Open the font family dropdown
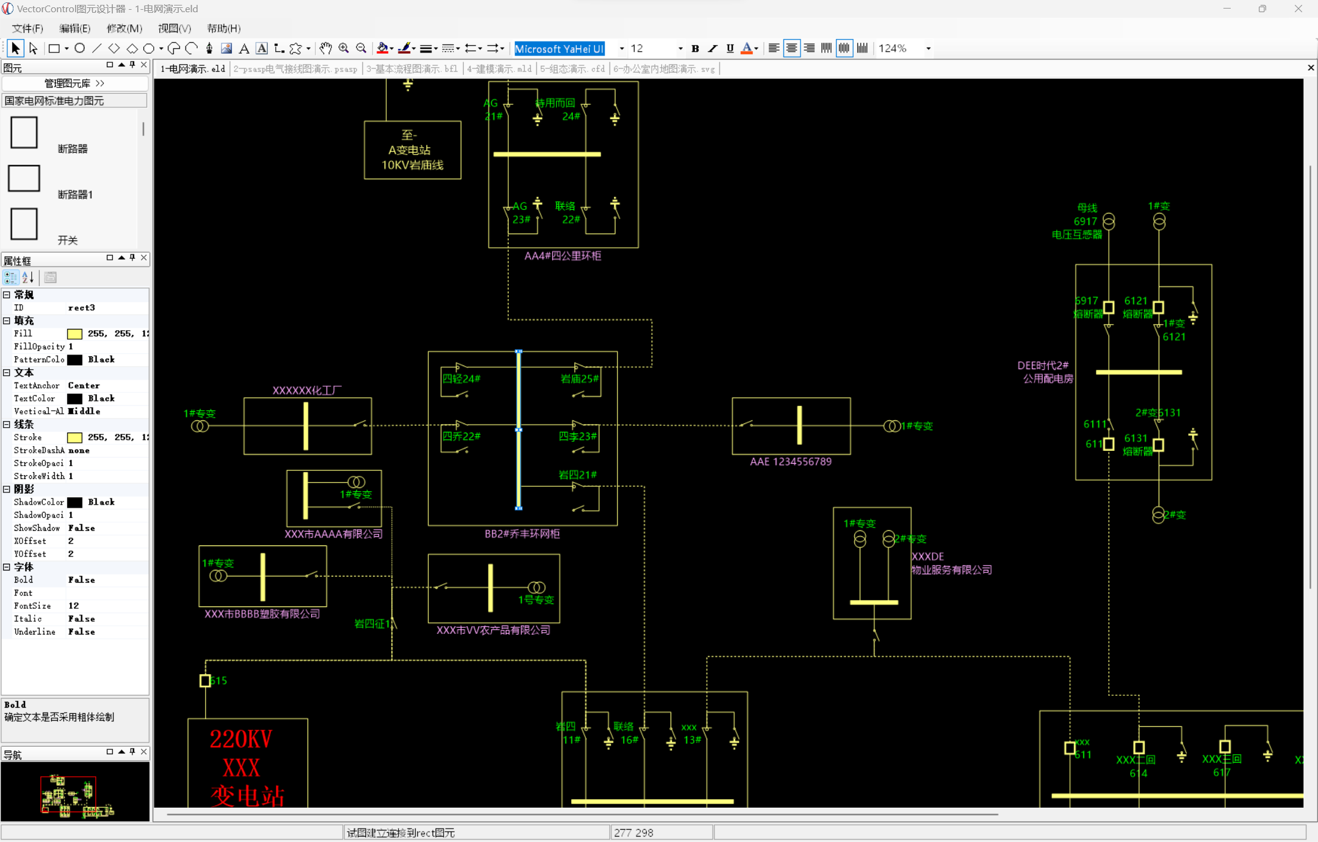 pyautogui.click(x=621, y=48)
